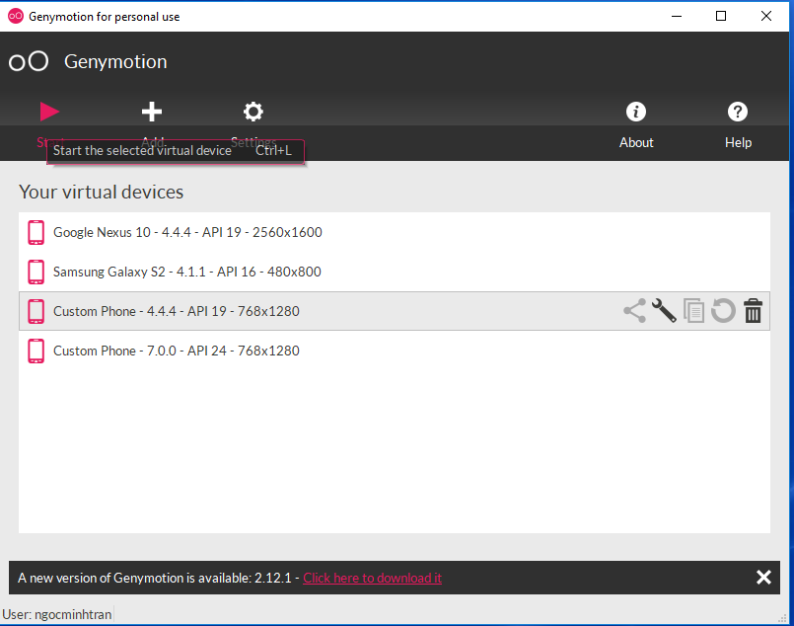The width and height of the screenshot is (794, 626).
Task: Click the pink Start play icon
Action: [49, 112]
